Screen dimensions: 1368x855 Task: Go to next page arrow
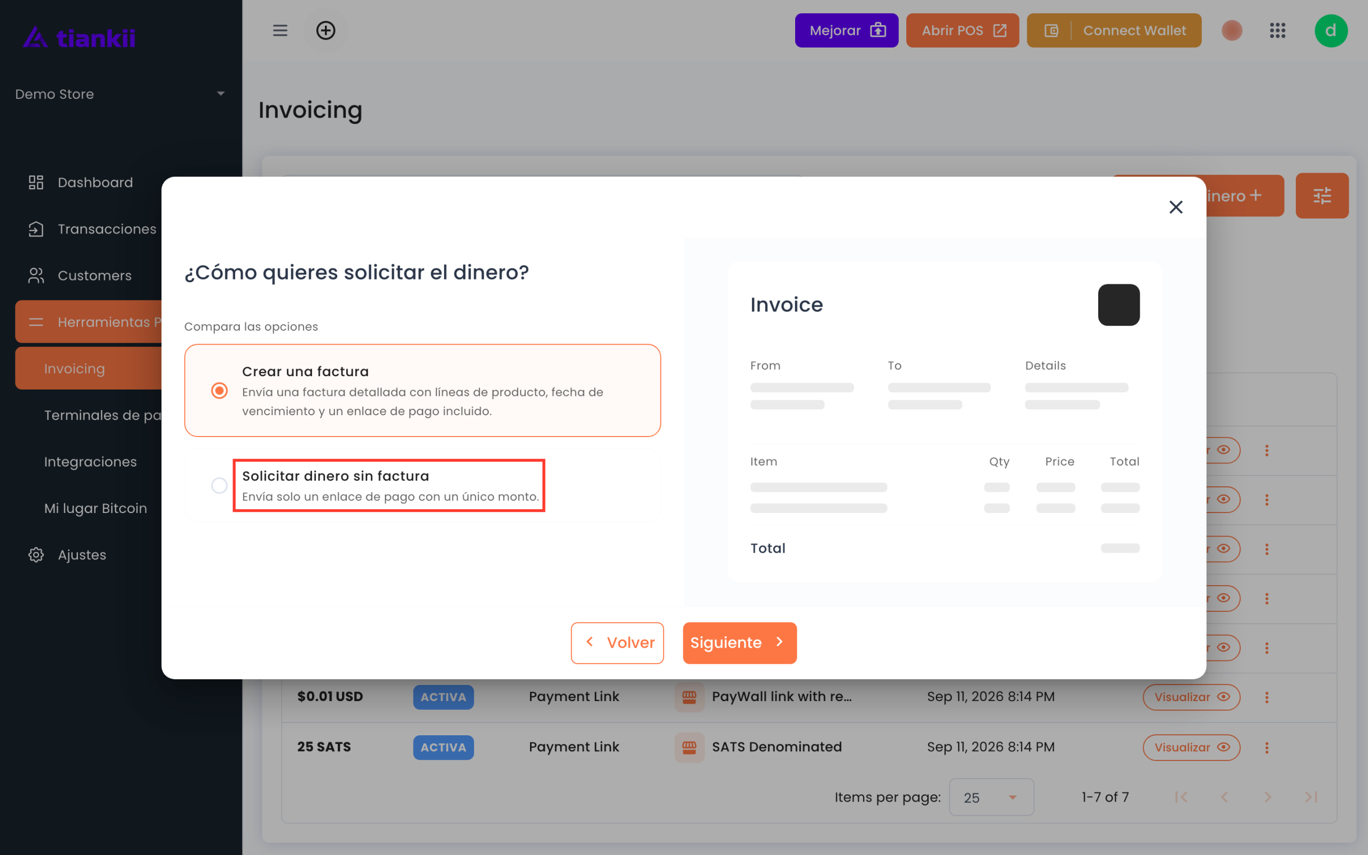pos(1268,797)
